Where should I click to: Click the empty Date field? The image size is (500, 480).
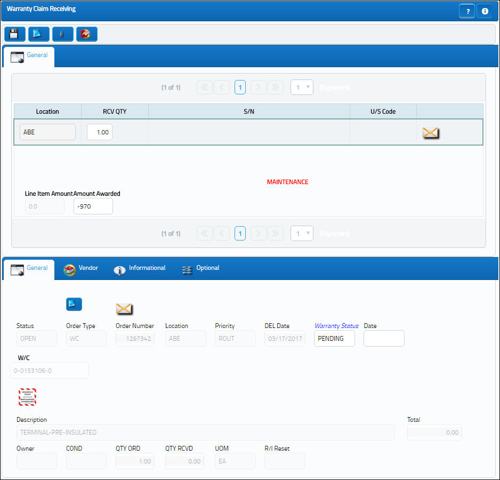[384, 338]
